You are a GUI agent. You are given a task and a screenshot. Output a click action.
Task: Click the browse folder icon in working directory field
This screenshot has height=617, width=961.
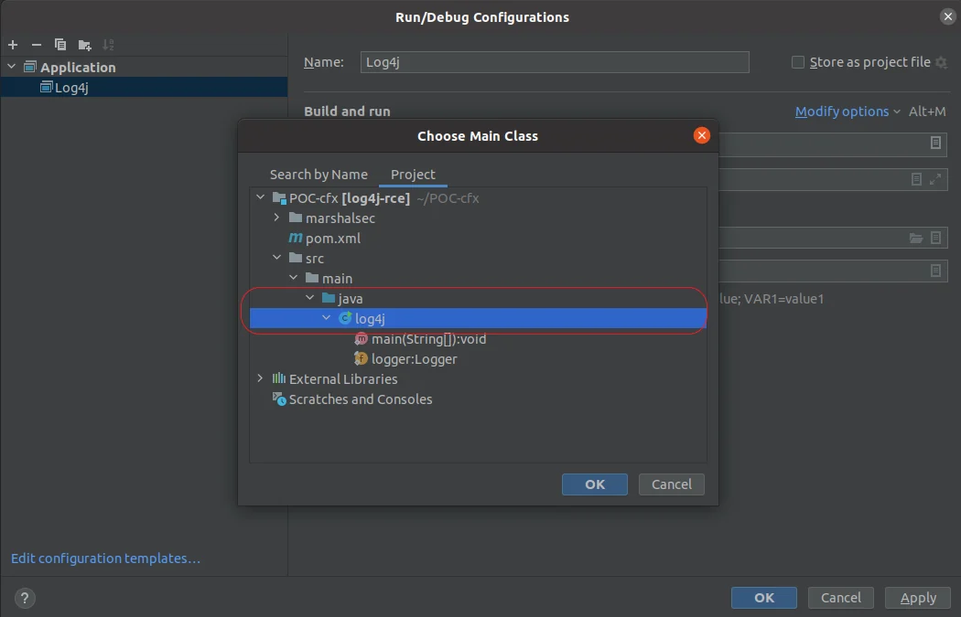point(915,238)
